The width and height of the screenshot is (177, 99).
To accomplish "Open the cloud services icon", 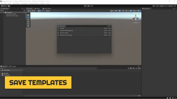I will tap(9, 6).
